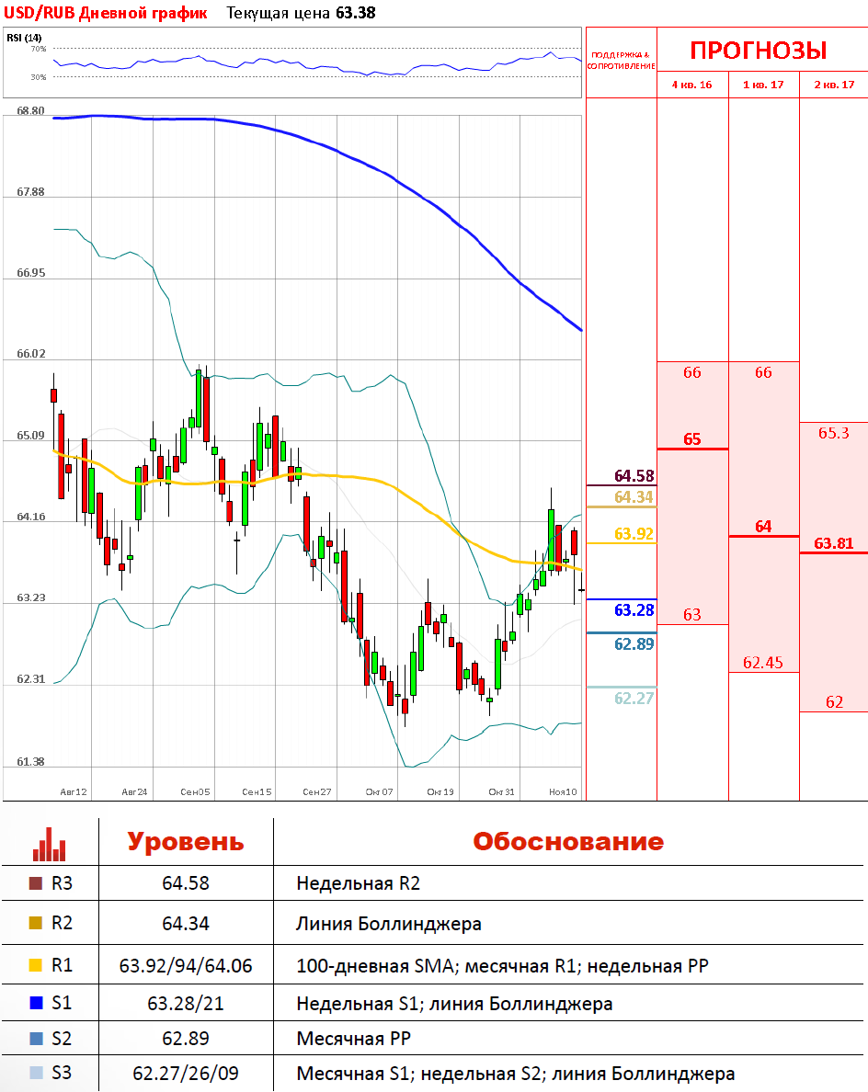Select the 4 кв. 16 forecast column header

(692, 85)
